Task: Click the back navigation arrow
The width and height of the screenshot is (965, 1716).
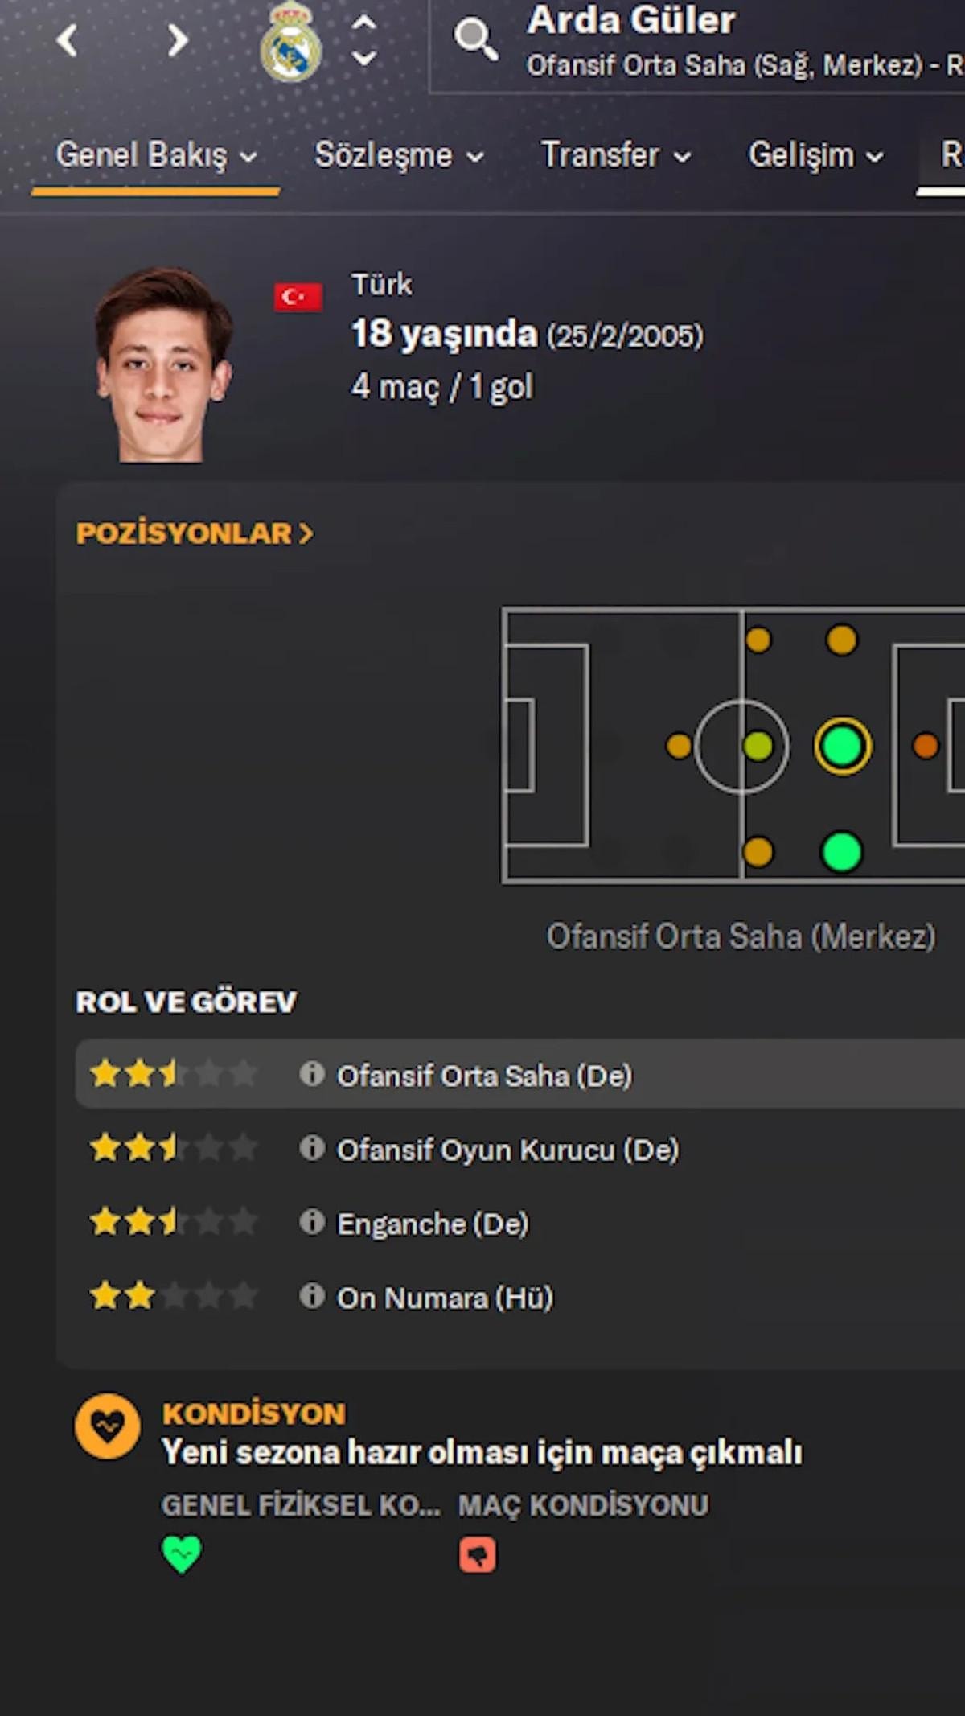Action: pyautogui.click(x=68, y=40)
